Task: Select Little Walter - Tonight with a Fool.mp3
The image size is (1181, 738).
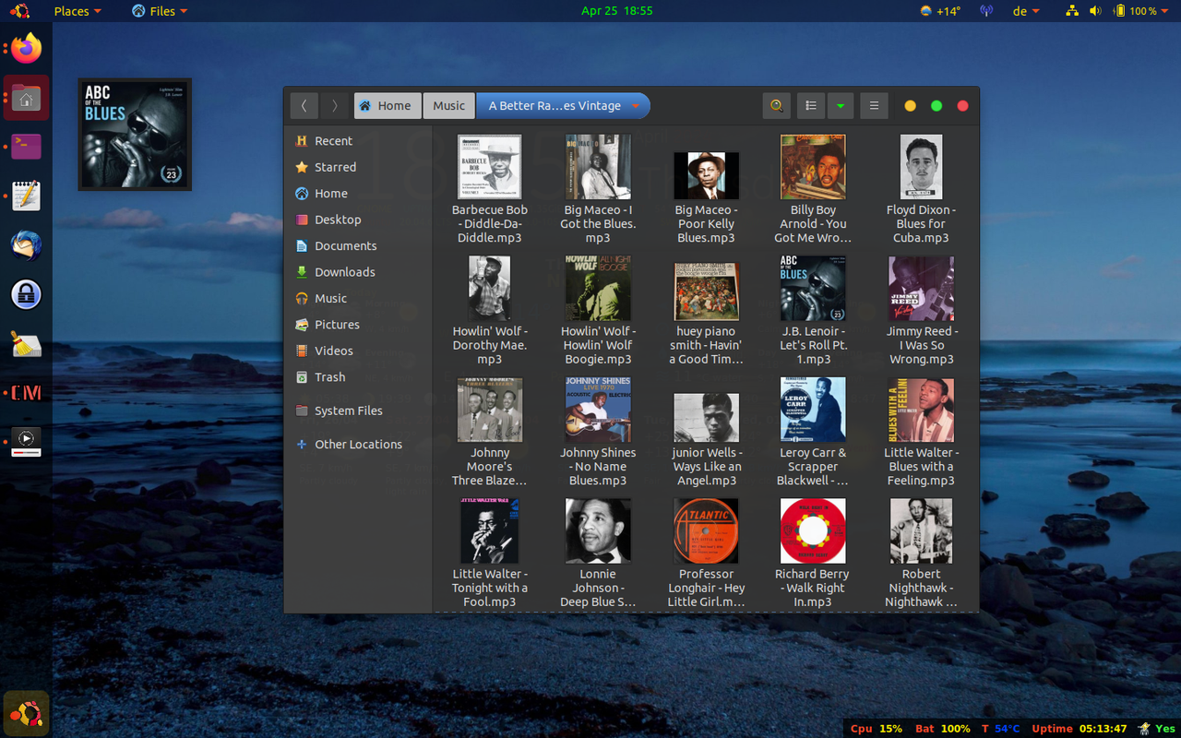Action: (490, 553)
